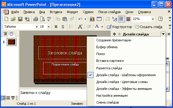Open font color dropdown arrow

[102, 27]
